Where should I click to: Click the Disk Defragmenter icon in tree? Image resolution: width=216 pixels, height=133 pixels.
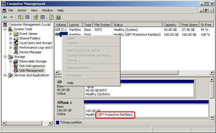(x=16, y=66)
